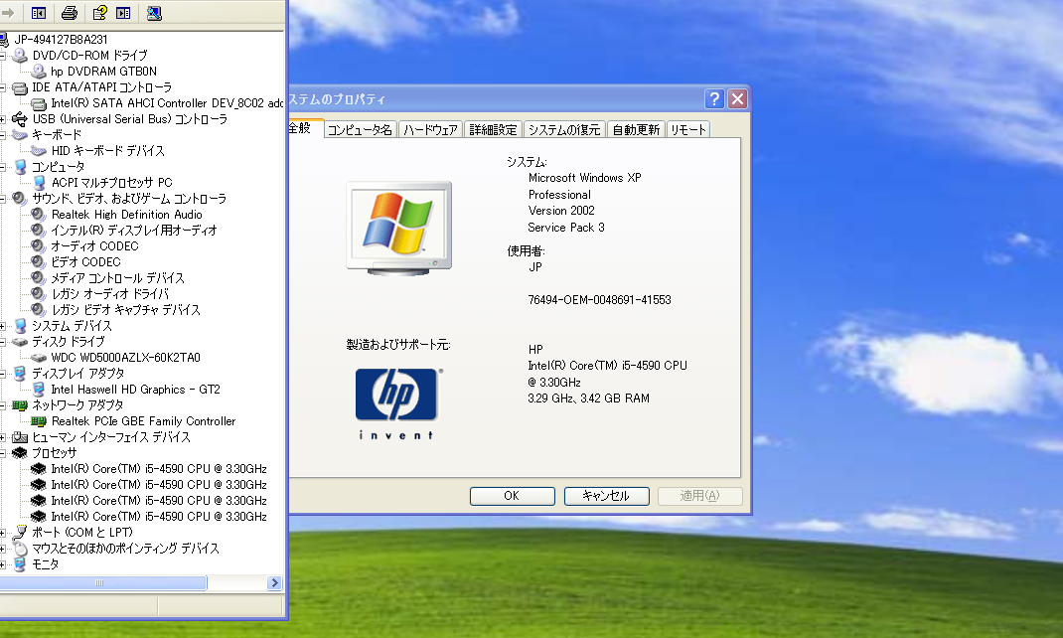Expand the ports (COM and LPT) node
This screenshot has height=638, width=1063.
pos(3,533)
